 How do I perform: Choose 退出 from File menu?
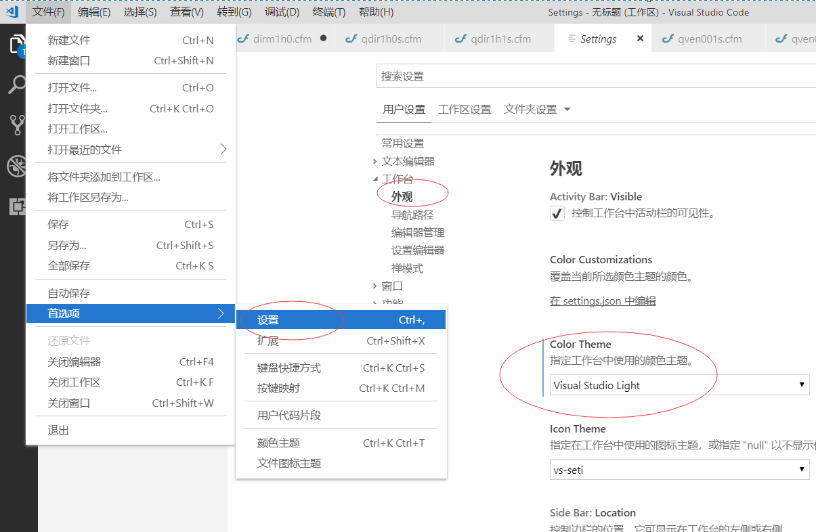click(x=131, y=430)
